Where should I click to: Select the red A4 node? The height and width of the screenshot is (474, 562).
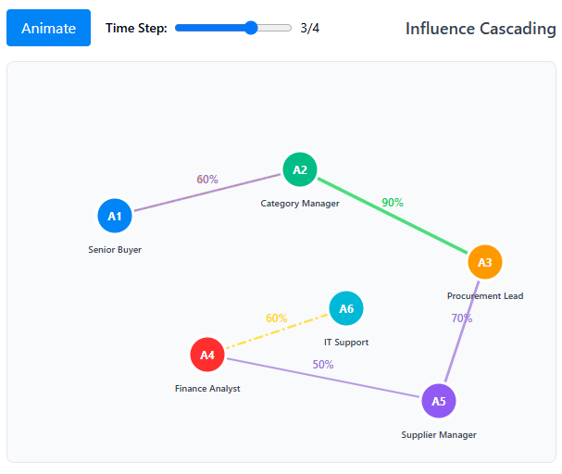tap(207, 355)
